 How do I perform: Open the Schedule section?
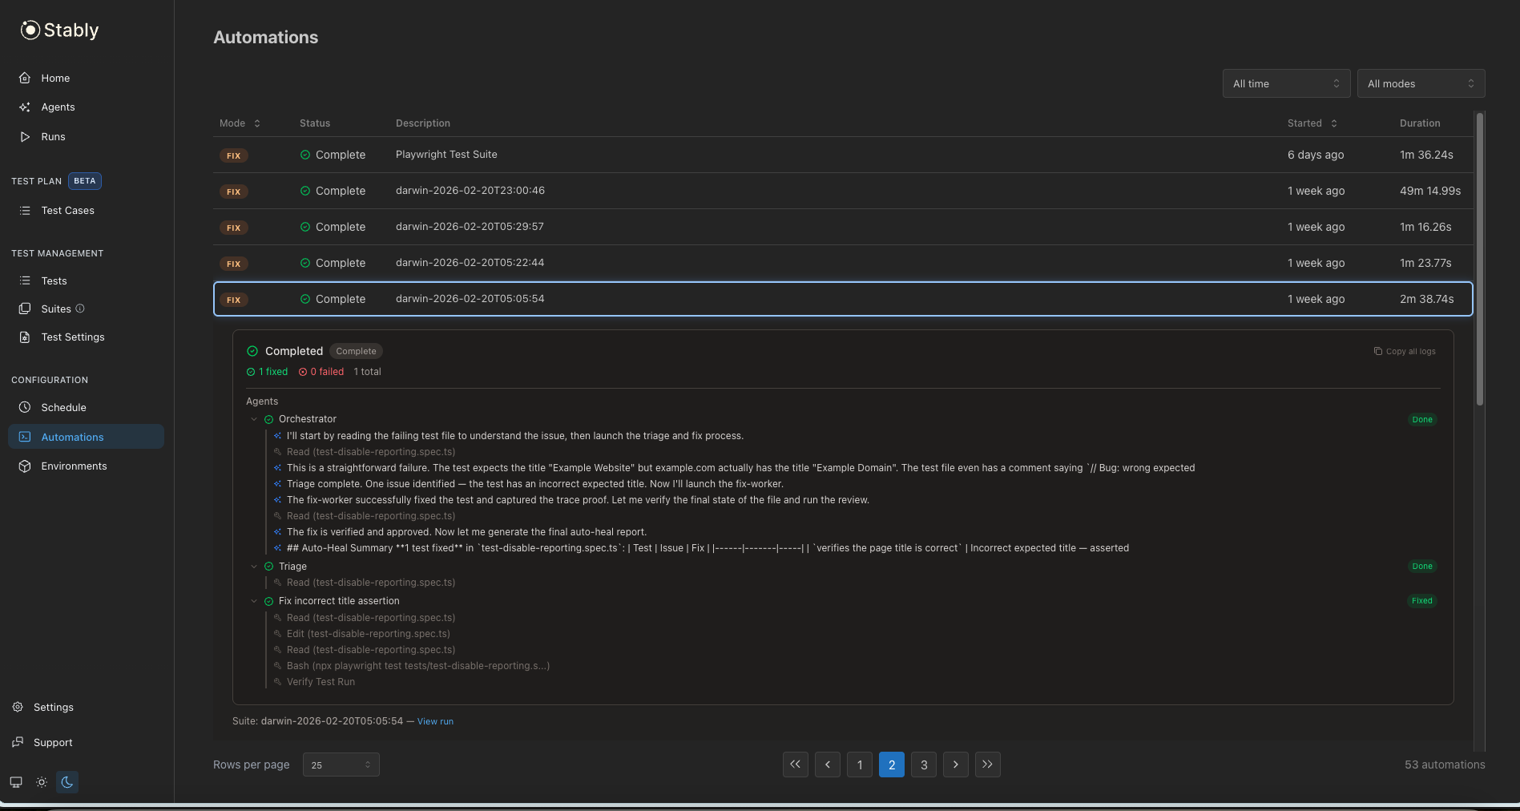[x=62, y=407]
